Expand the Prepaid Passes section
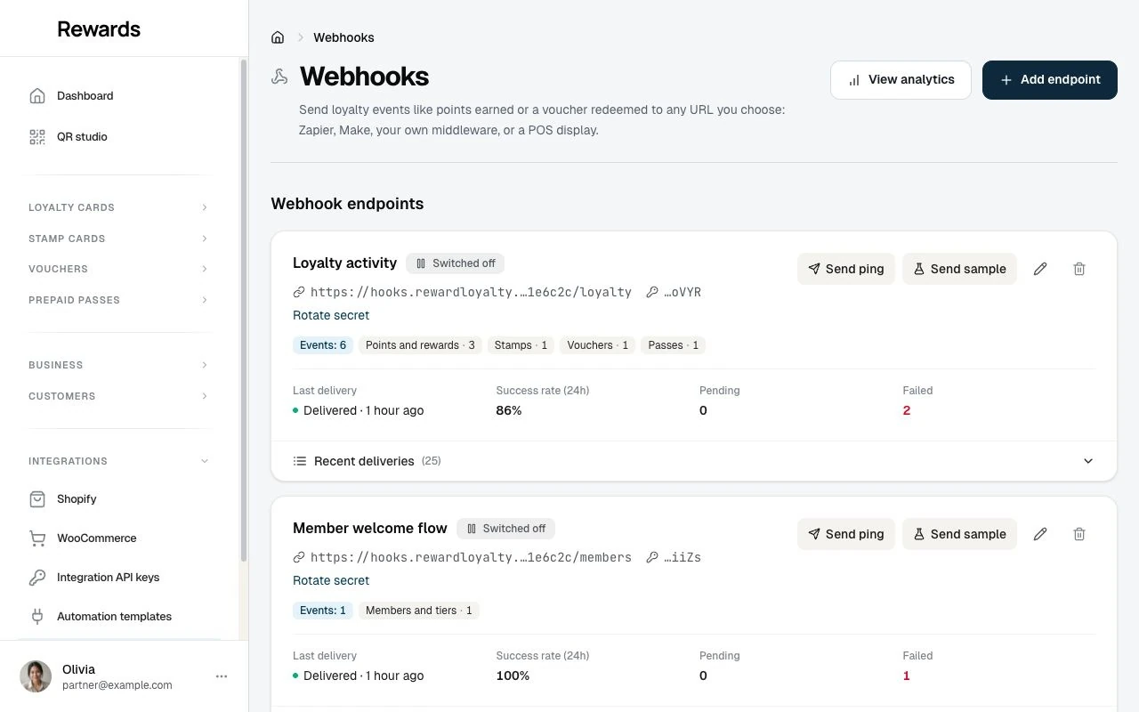 coord(120,300)
